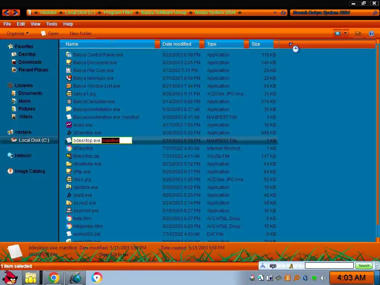380x285 pixels.
Task: Open the View menu
Action: [x=35, y=24]
